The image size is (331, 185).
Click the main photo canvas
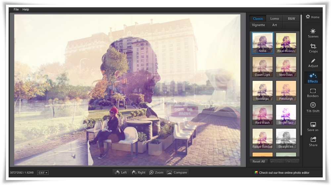coord(127,90)
